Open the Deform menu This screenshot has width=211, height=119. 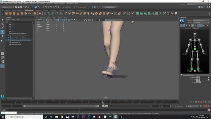[x=56, y=4]
